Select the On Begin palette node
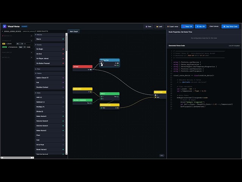Image resolution: width=242 pixels, height=182 pixels. [x=50, y=49]
